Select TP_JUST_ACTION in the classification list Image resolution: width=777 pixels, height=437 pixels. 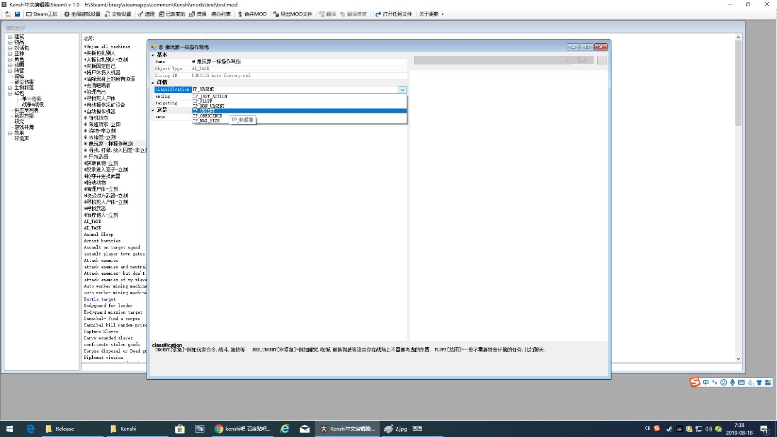point(210,97)
